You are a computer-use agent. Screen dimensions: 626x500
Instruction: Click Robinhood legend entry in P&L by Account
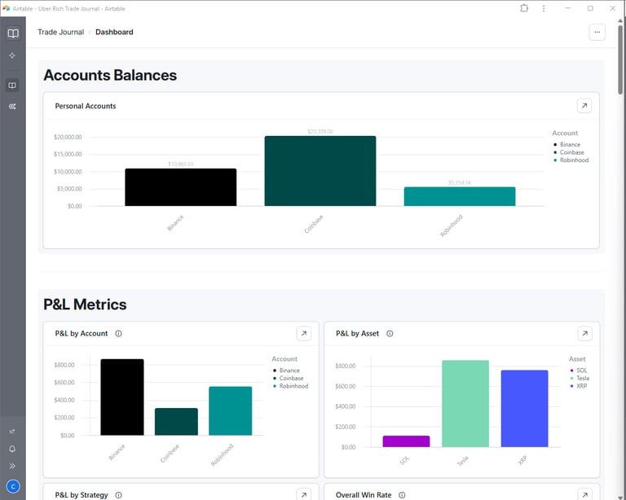[x=291, y=386]
